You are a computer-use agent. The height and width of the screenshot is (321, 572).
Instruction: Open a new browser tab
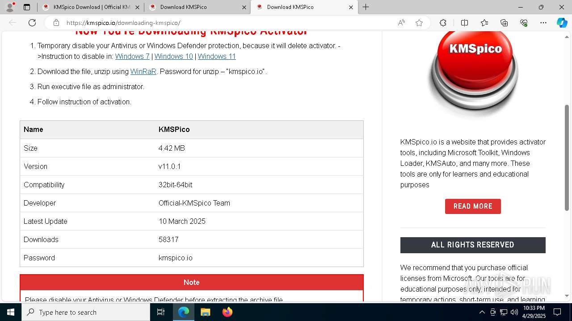[x=366, y=7]
